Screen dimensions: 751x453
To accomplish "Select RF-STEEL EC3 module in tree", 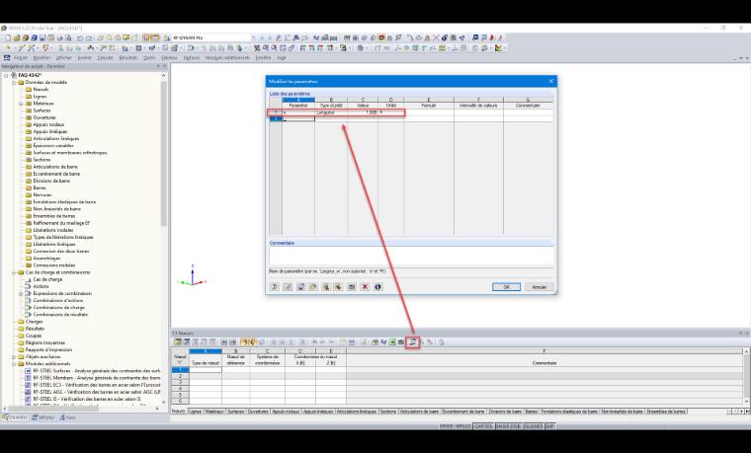I will tap(96, 385).
